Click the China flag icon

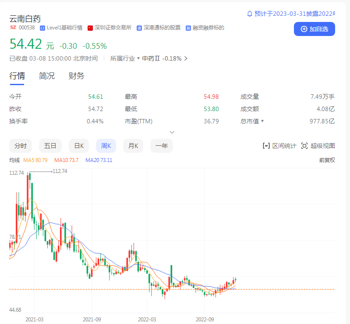pyautogui.click(x=90, y=28)
